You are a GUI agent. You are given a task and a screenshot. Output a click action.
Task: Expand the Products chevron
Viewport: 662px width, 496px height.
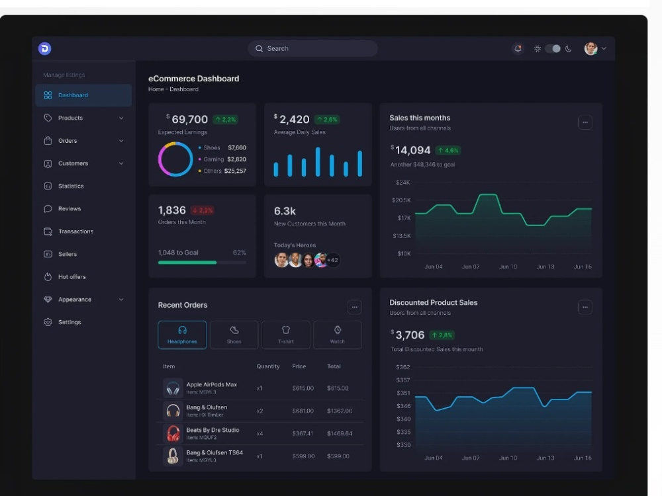(121, 118)
